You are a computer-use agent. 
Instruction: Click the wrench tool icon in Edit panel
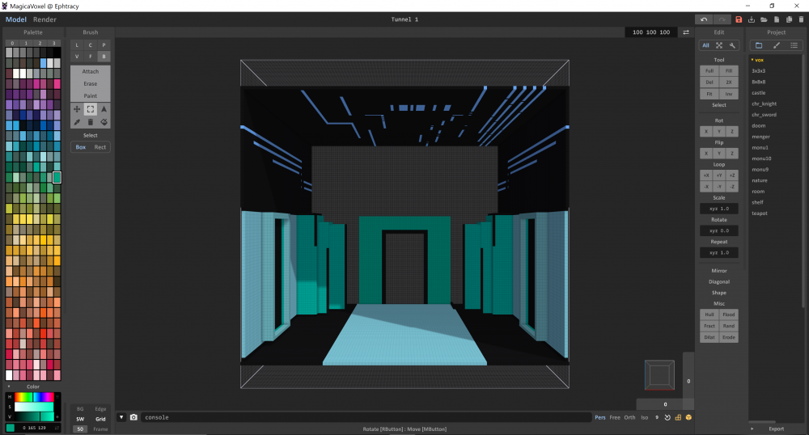(732, 45)
